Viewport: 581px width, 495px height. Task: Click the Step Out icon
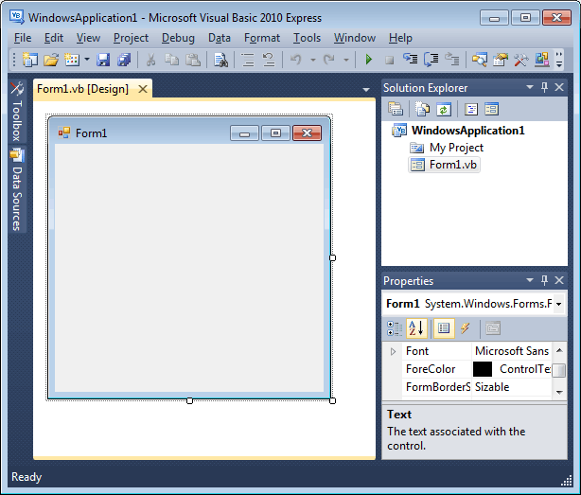(451, 60)
